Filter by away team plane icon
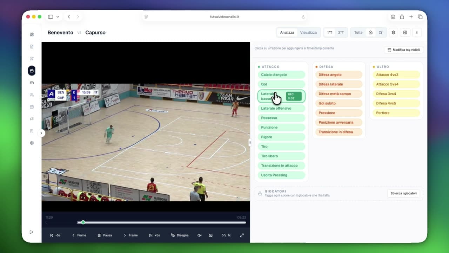Screen dimensions: 449x253 [x=381, y=32]
